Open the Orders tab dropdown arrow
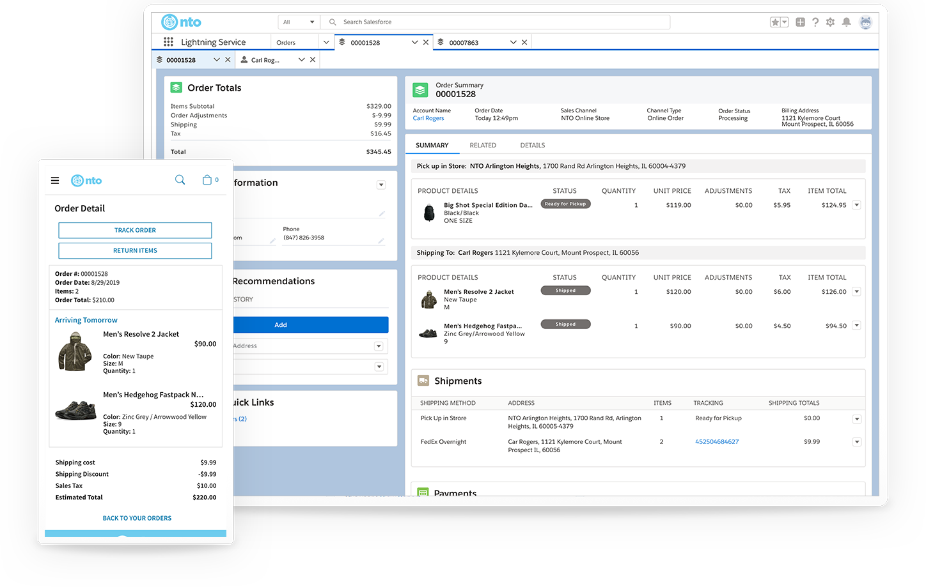The width and height of the screenshot is (926, 587). coord(326,42)
